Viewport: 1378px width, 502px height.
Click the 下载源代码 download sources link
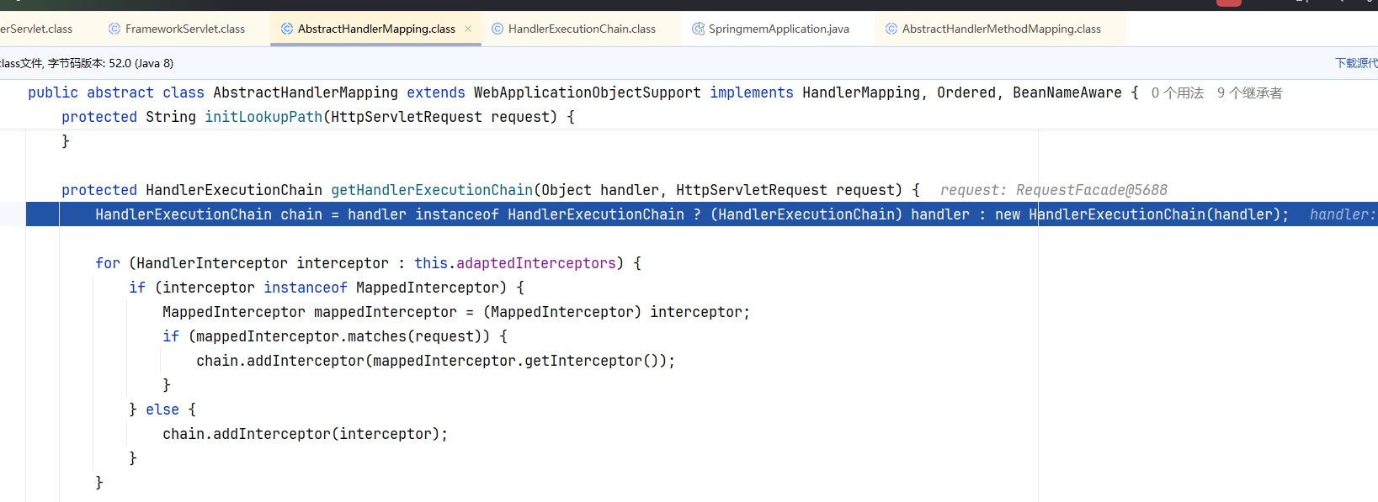1356,63
